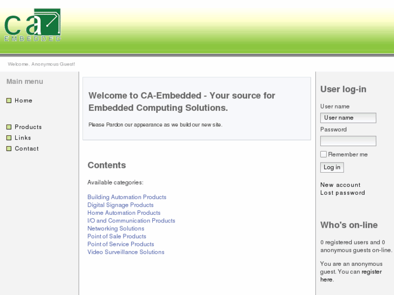Open Home Automation Products category
The height and width of the screenshot is (295, 394).
[124, 213]
